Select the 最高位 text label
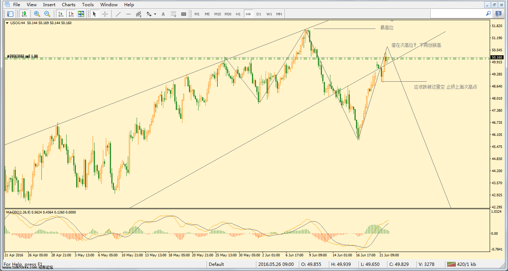The image size is (508, 271). 387,27
